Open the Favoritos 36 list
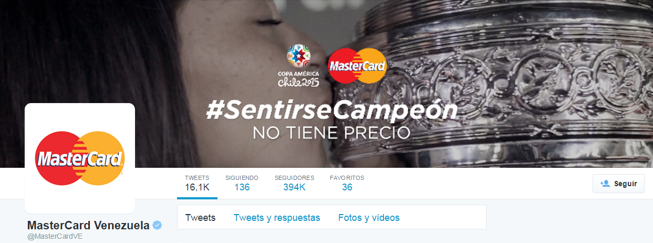This screenshot has width=653, height=243. pyautogui.click(x=347, y=183)
